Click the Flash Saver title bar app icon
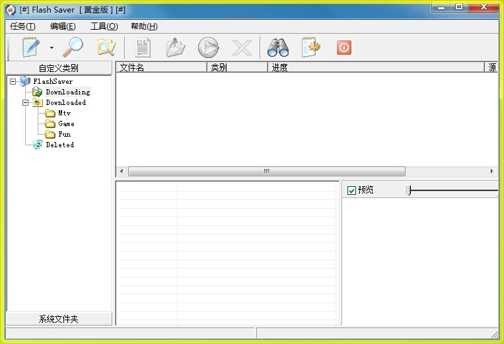Screen dimensions: 504x344 click(11, 10)
